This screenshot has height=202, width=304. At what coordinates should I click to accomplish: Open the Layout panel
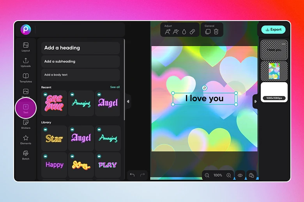click(x=26, y=47)
